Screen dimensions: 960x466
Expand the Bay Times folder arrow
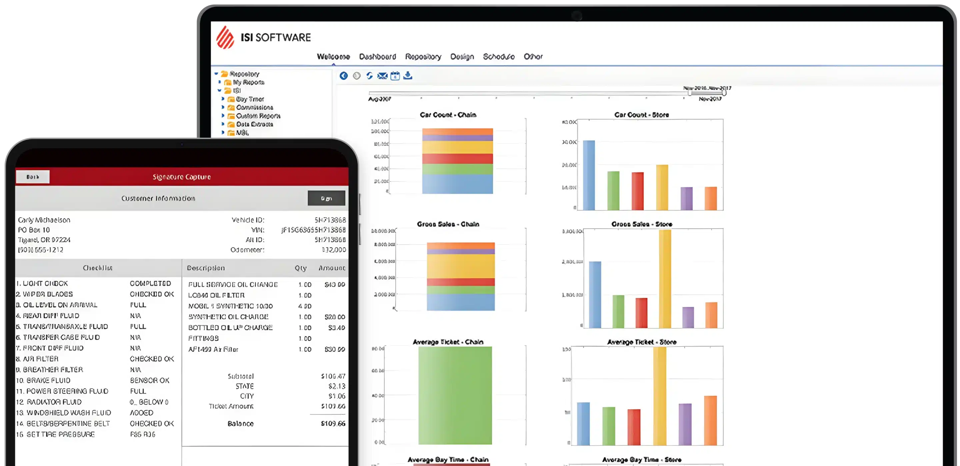(x=223, y=99)
